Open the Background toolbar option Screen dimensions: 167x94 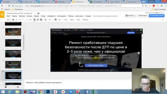(x=66, y=20)
